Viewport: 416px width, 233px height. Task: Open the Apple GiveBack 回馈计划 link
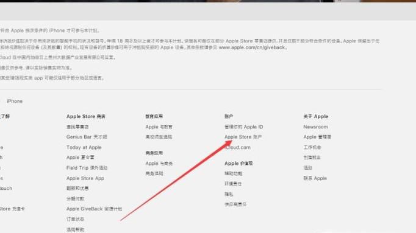94,209
